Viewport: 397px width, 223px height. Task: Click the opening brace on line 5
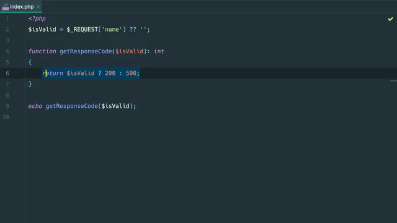point(30,62)
